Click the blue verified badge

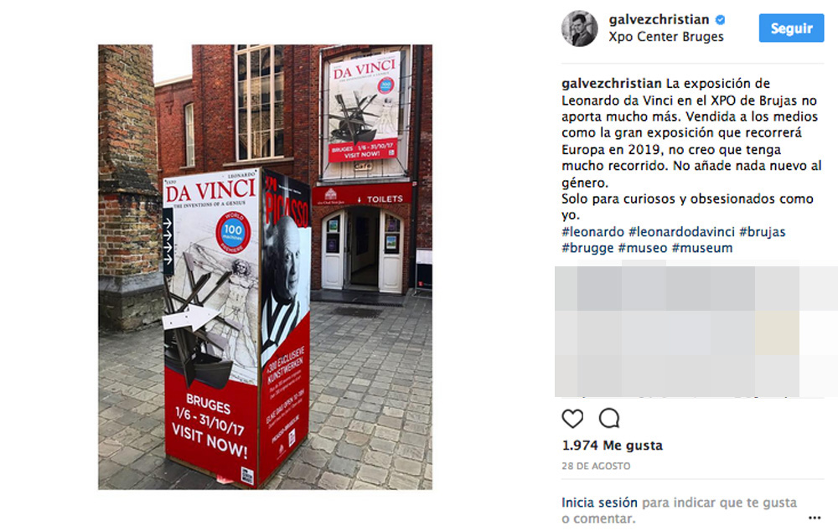click(x=721, y=20)
